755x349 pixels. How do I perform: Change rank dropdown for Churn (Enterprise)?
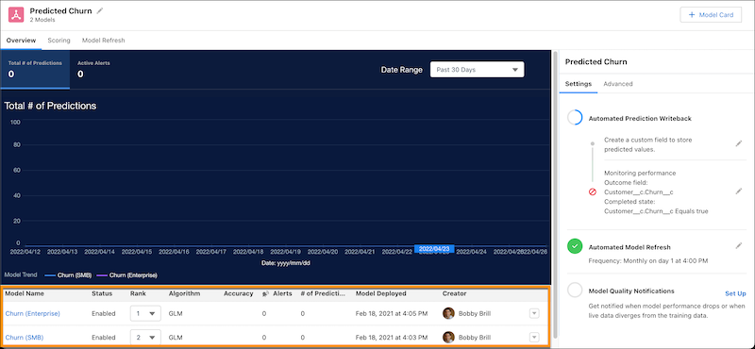click(x=145, y=313)
